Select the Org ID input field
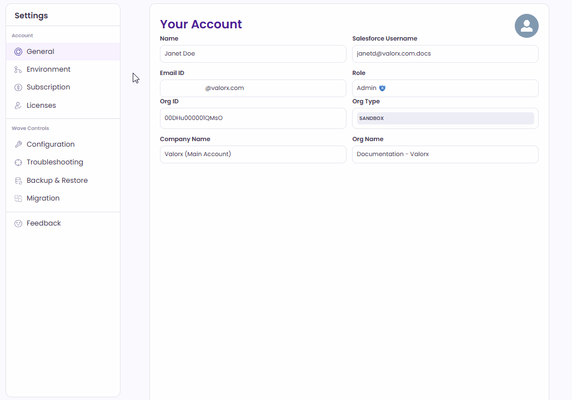 [x=253, y=118]
